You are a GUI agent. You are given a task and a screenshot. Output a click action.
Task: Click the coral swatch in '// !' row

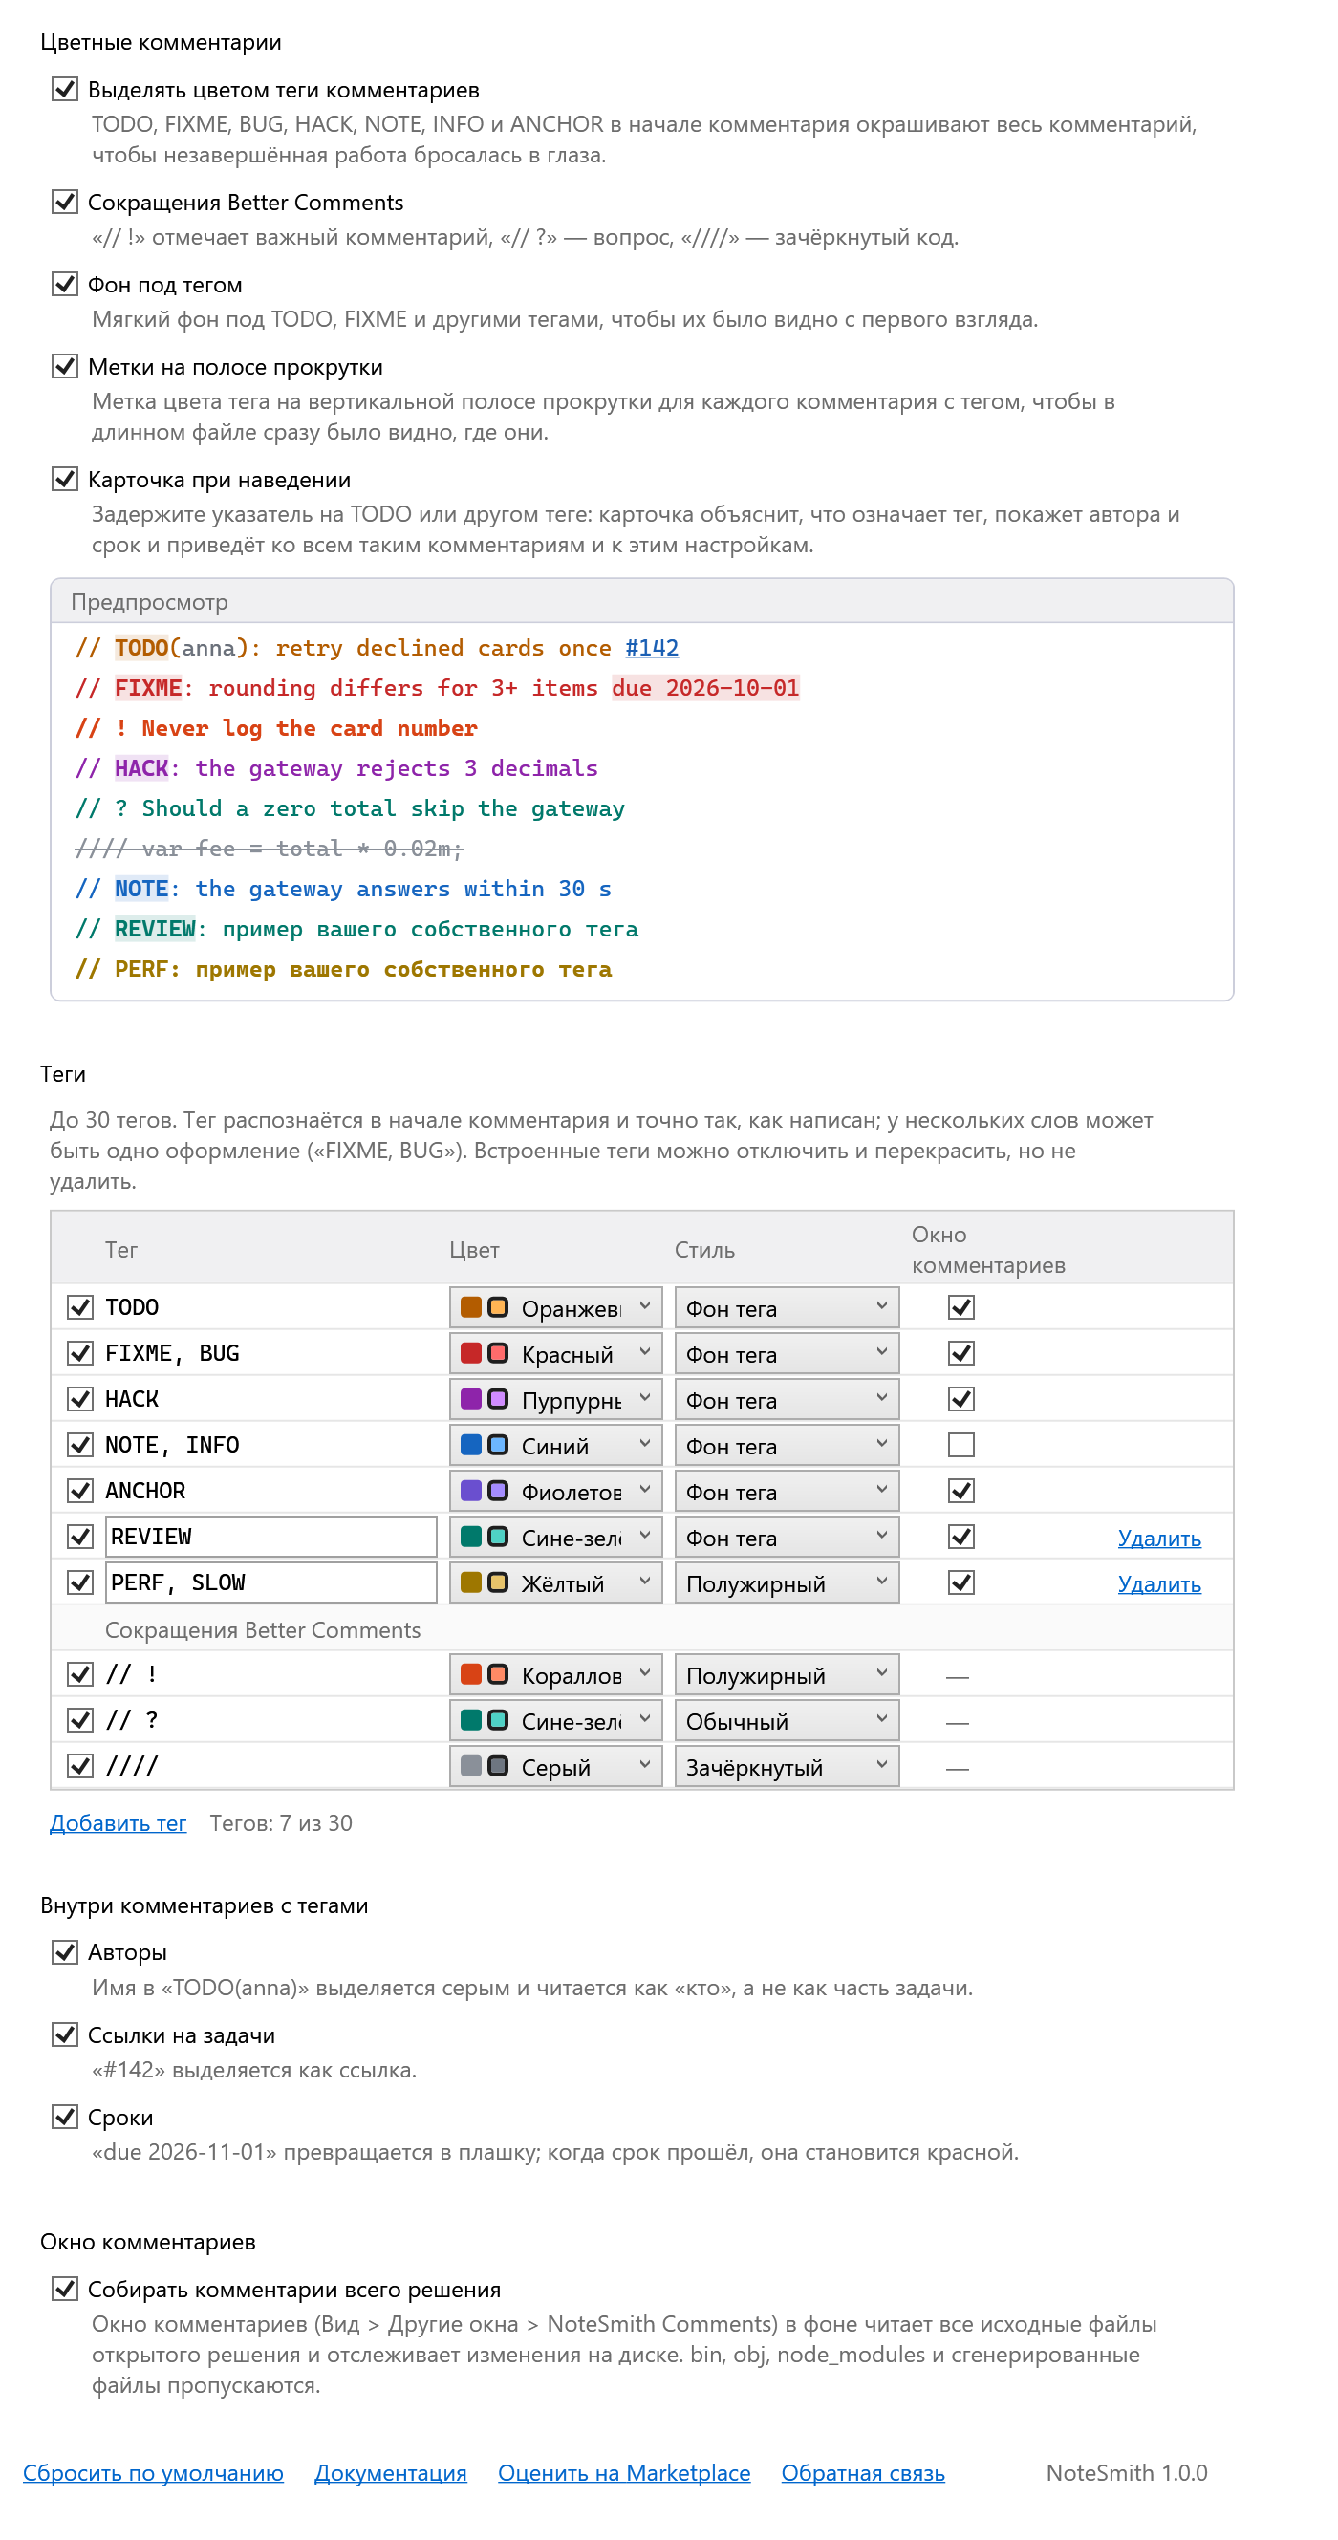pyautogui.click(x=471, y=1674)
